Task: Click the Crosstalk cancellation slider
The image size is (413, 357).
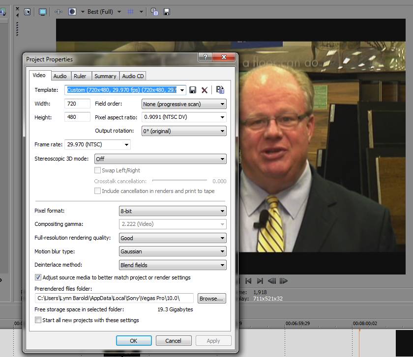Action: click(179, 181)
